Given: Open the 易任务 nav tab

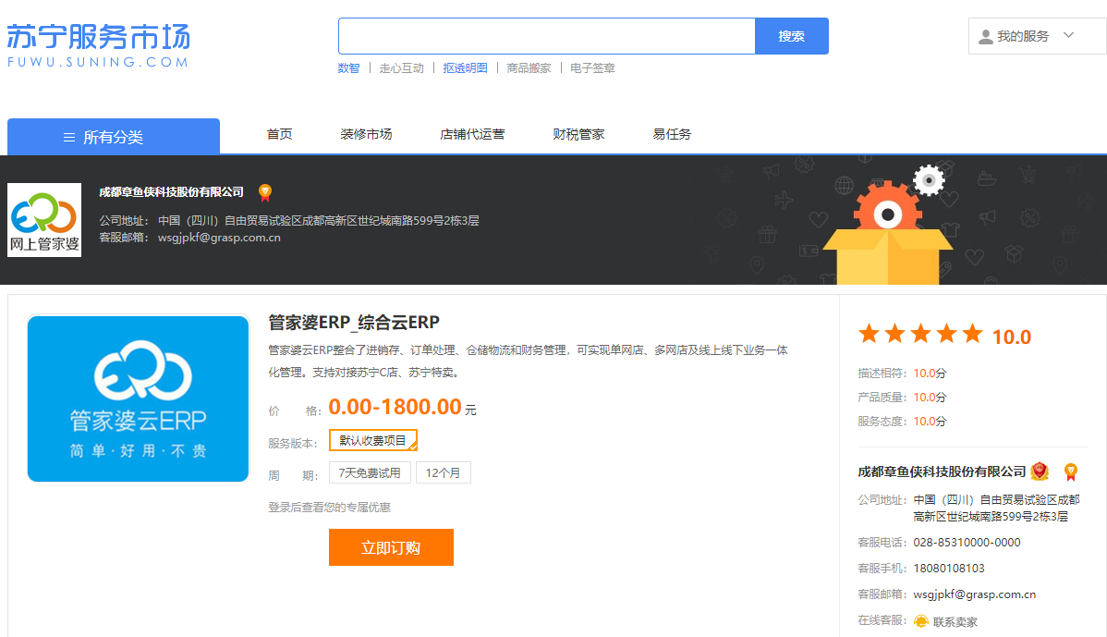Looking at the screenshot, I should coord(672,134).
